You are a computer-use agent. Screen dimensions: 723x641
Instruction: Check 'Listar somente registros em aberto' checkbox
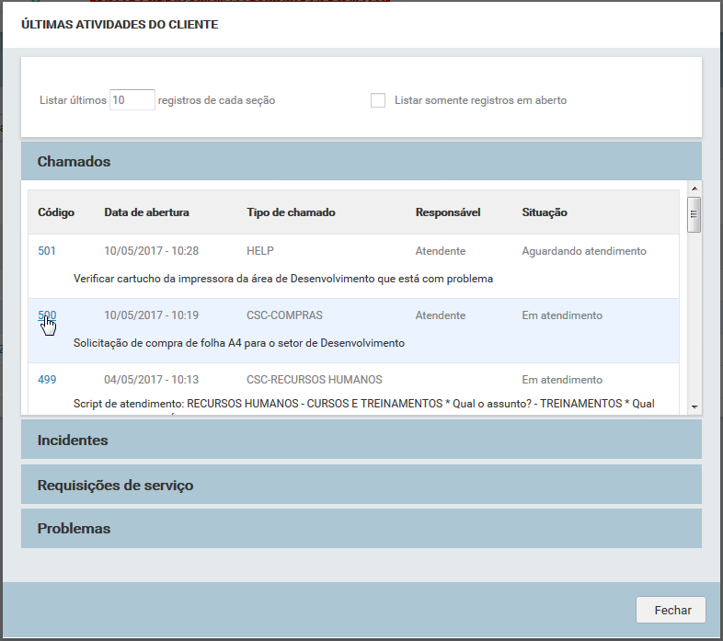[x=378, y=100]
